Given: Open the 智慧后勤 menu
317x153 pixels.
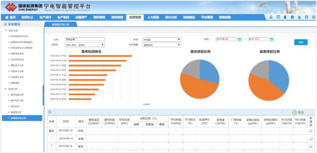Looking at the screenshot, I should [225, 17].
